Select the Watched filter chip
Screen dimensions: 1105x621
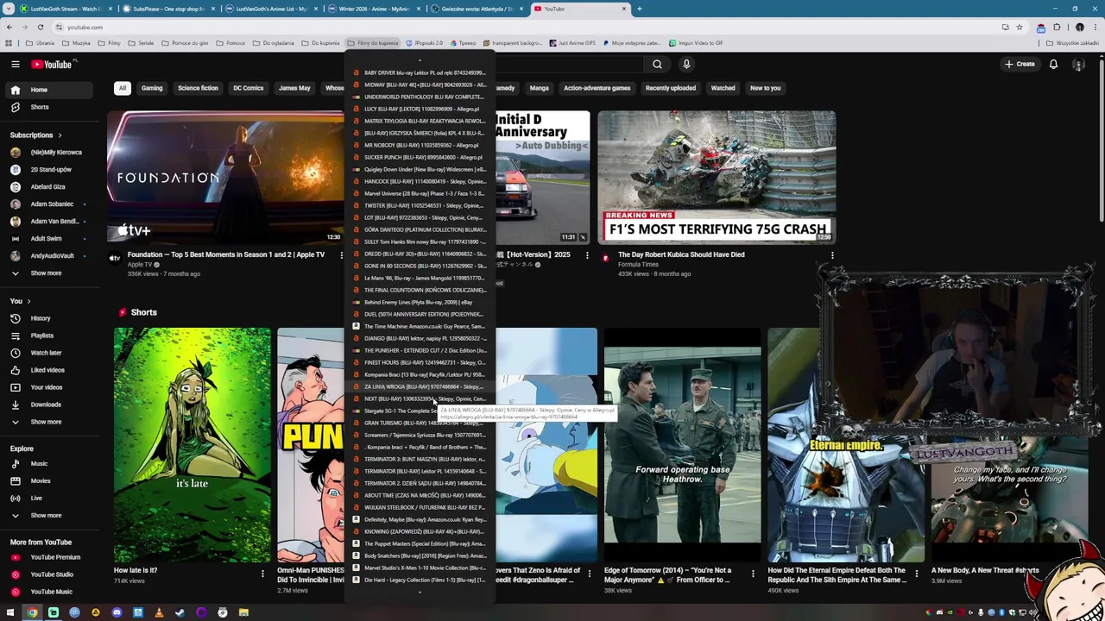click(x=723, y=88)
